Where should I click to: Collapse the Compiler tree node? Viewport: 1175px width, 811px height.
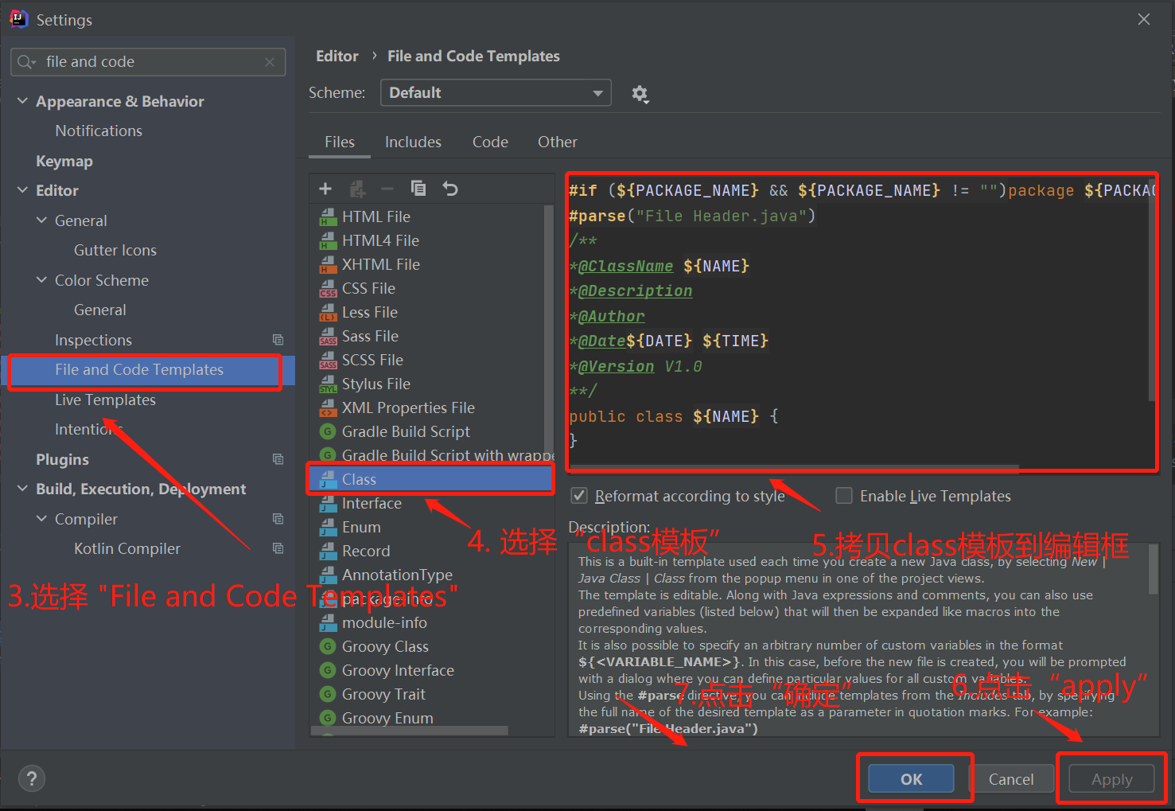pyautogui.click(x=41, y=519)
